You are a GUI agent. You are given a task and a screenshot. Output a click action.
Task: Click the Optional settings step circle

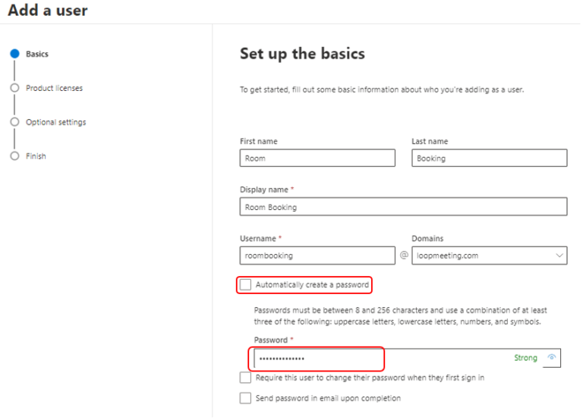14,122
